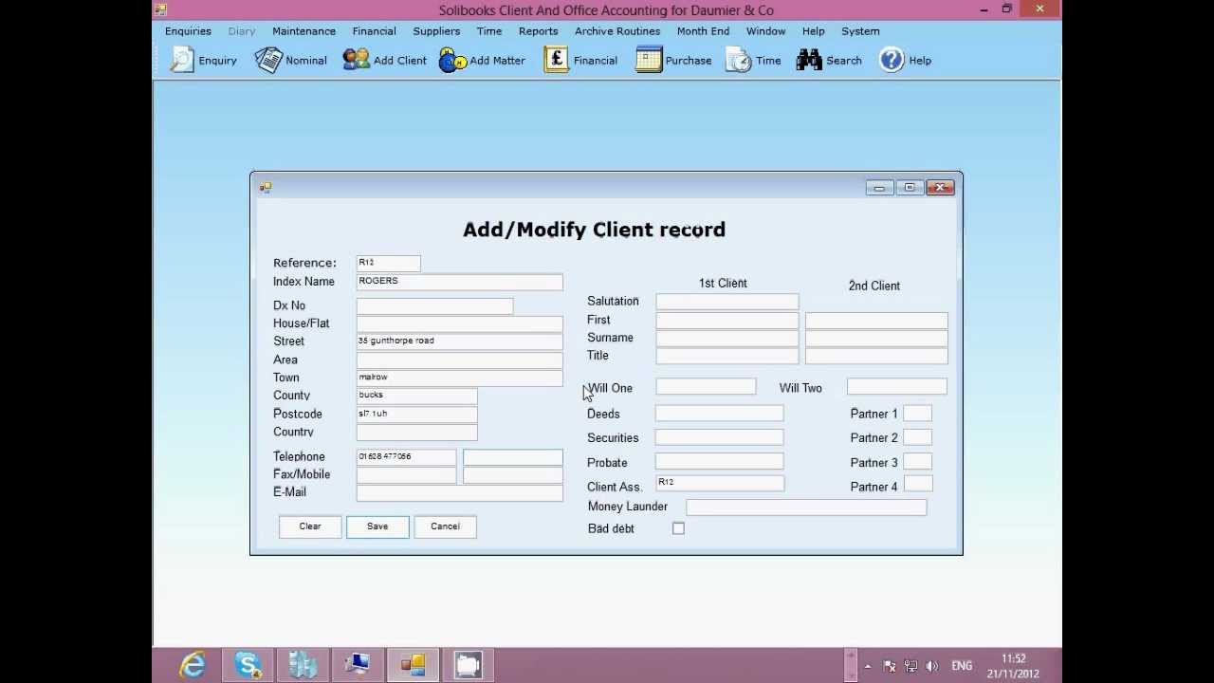1214x683 pixels.
Task: Click the Save button
Action: point(377,526)
